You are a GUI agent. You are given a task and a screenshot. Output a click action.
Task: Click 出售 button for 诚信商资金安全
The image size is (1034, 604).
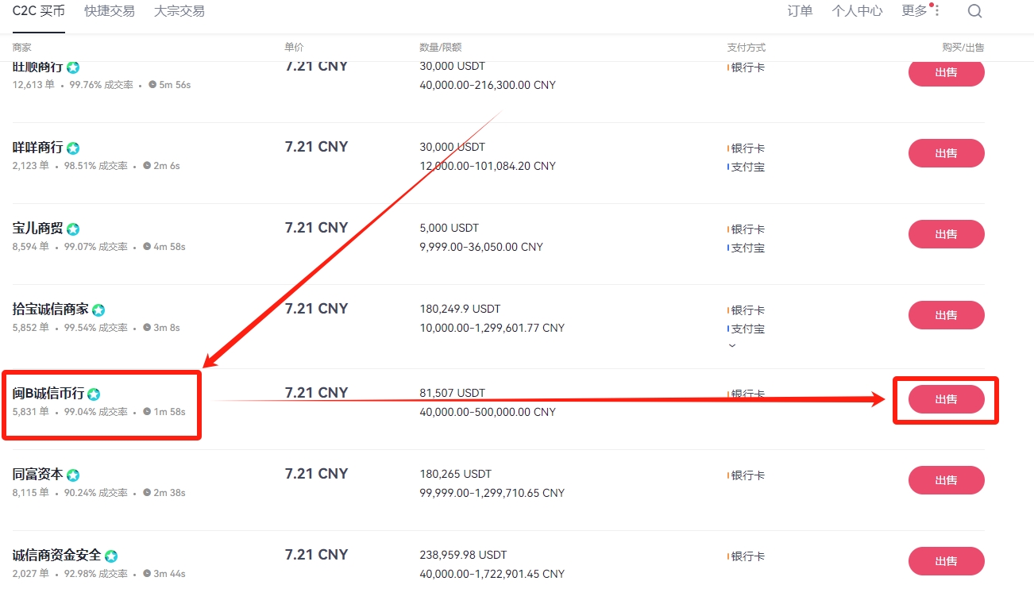tap(946, 561)
